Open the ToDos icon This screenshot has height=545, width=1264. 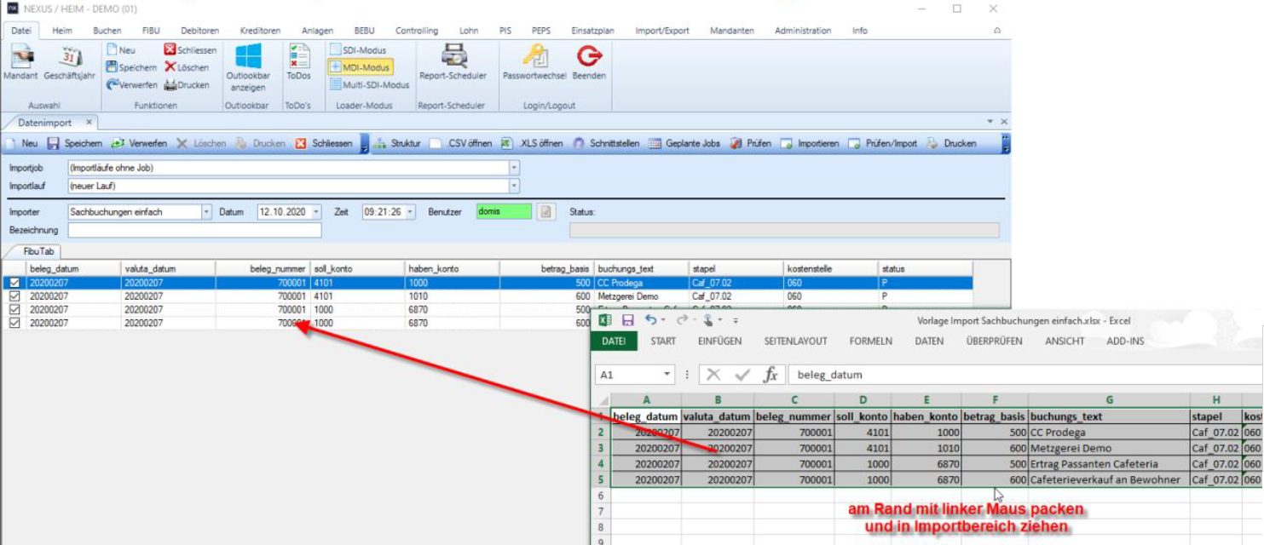coord(298,57)
